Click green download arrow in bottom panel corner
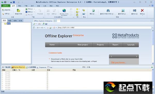155x94 pixels. pyautogui.click(x=152, y=67)
